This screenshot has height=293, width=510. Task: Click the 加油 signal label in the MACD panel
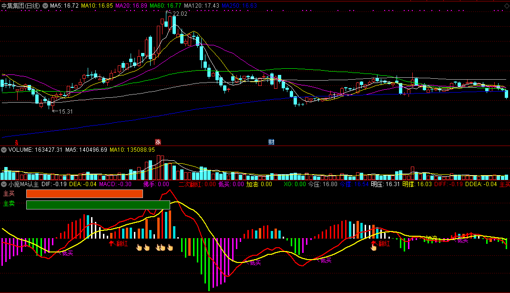[431, 239]
